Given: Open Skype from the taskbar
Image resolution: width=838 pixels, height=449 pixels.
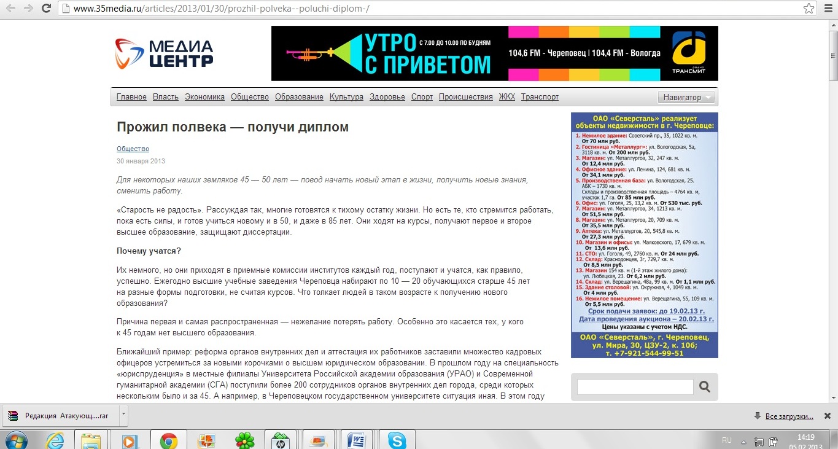Looking at the screenshot, I should click(397, 440).
